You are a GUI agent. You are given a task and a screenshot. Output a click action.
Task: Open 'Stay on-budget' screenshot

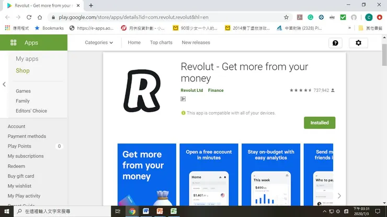click(x=271, y=174)
